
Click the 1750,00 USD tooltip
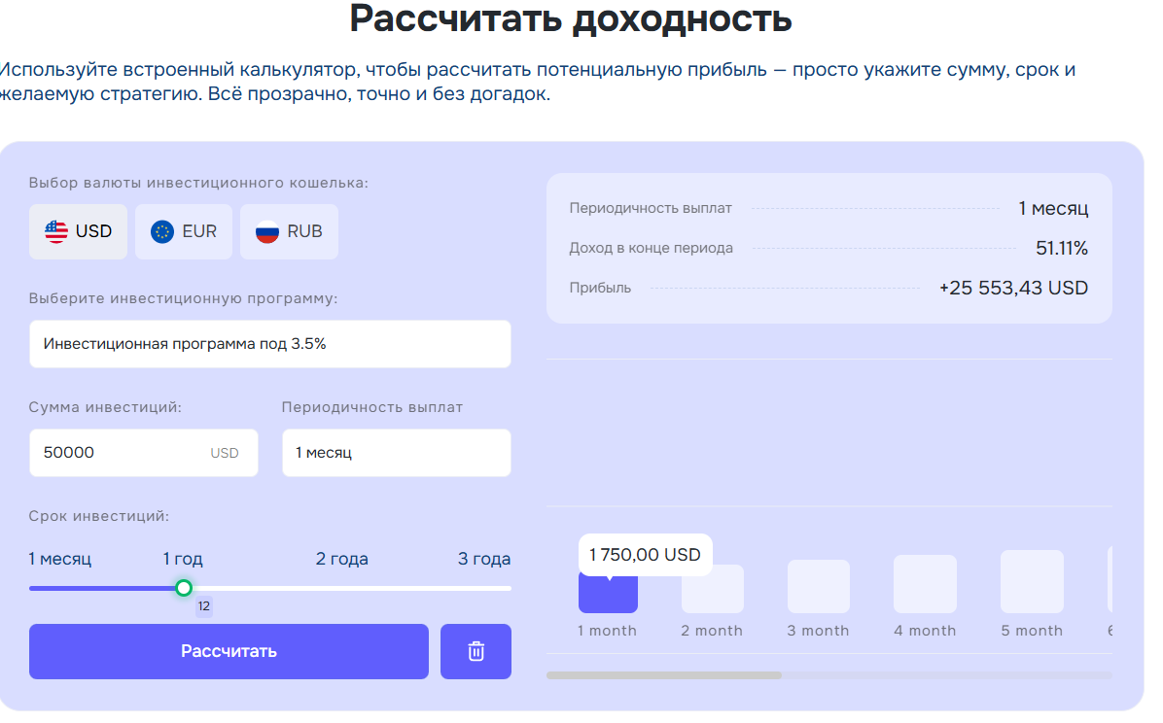point(645,554)
